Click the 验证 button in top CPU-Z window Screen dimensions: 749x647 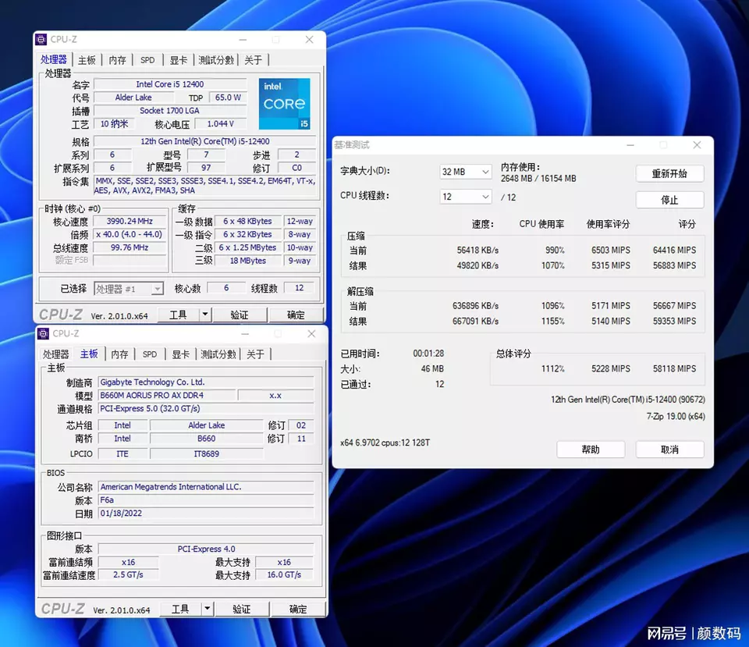(x=240, y=315)
